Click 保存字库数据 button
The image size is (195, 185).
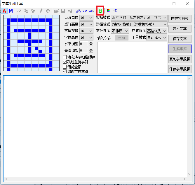coord(180,69)
